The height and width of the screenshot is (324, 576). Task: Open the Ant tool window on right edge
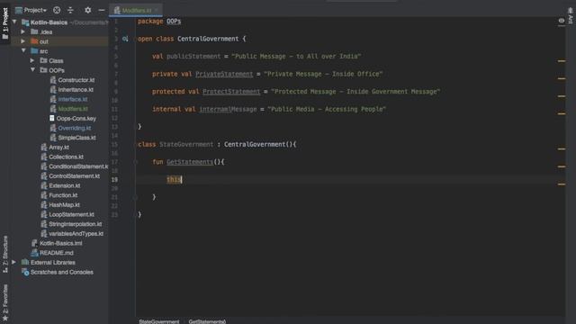[x=570, y=16]
